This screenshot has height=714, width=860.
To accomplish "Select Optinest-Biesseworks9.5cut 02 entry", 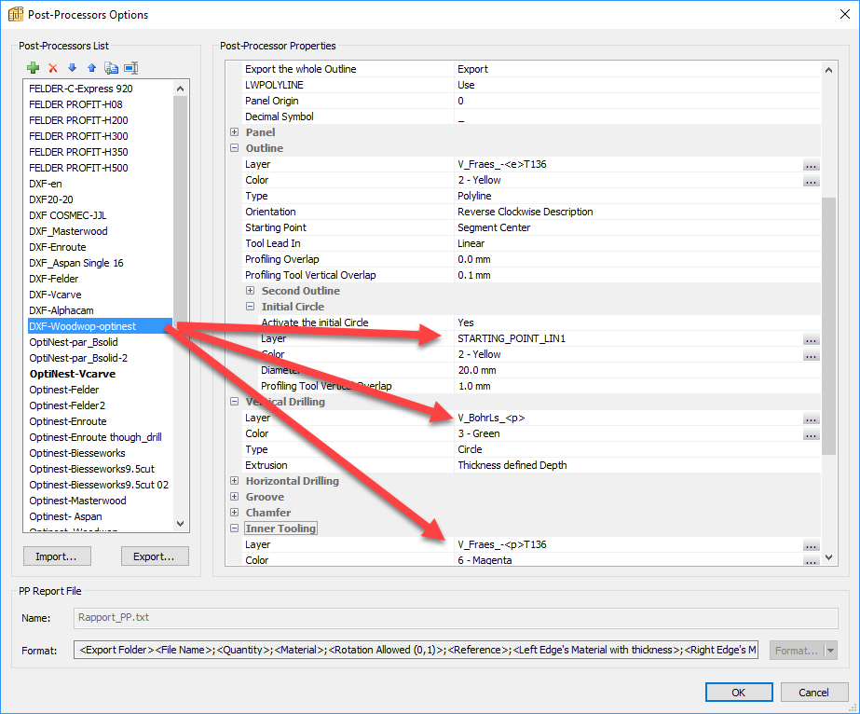I will tap(99, 485).
